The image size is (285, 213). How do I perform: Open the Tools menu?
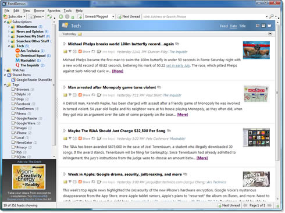tap(67, 10)
